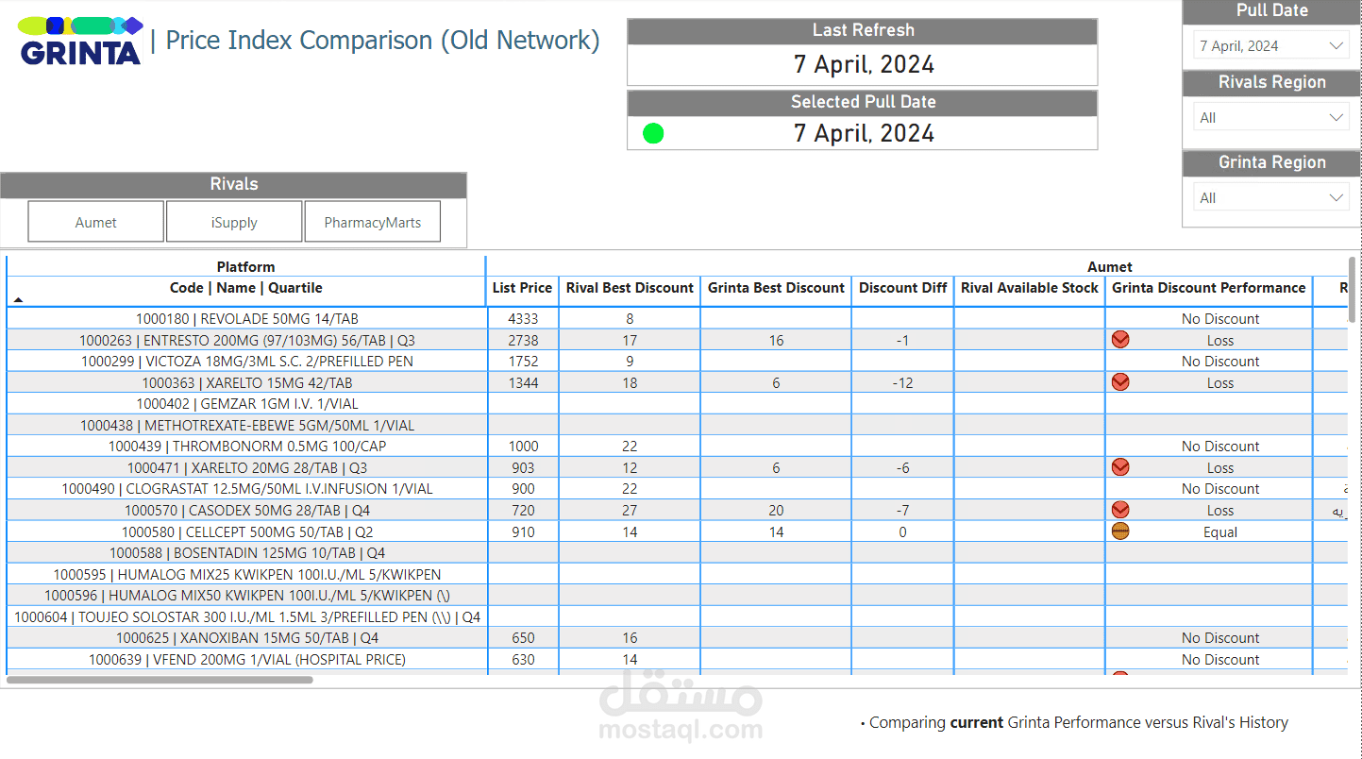The image size is (1362, 759).
Task: Click the Equal label in CELLCEPT row
Action: 1220,531
